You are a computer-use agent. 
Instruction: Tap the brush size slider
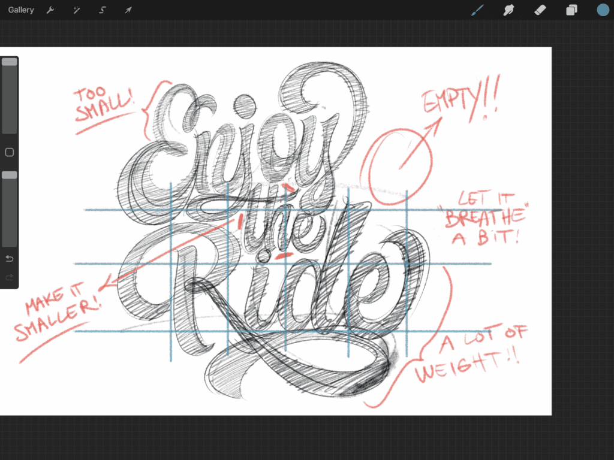pos(9,62)
